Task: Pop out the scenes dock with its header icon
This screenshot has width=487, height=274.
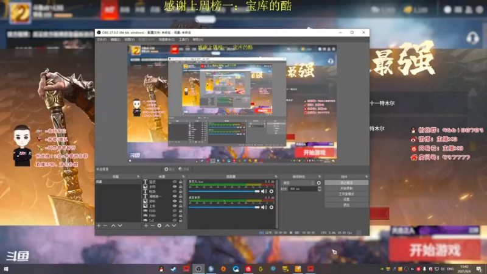Action: click(x=138, y=177)
